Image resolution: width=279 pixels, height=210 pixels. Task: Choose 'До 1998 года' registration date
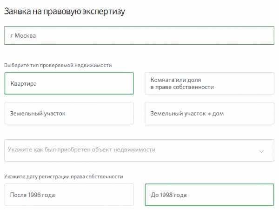coord(209,195)
